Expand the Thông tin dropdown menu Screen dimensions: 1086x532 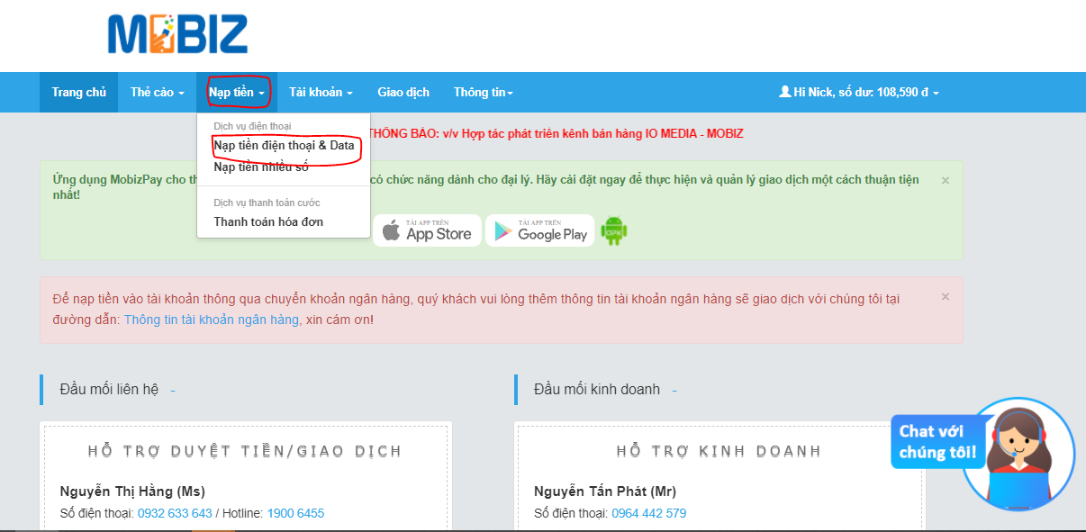(x=483, y=93)
